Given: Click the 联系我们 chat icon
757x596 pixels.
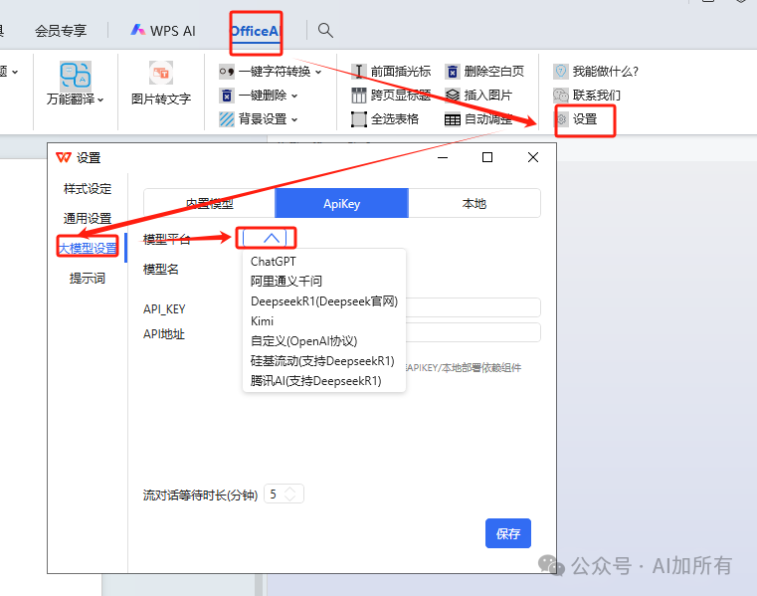Looking at the screenshot, I should 560,96.
